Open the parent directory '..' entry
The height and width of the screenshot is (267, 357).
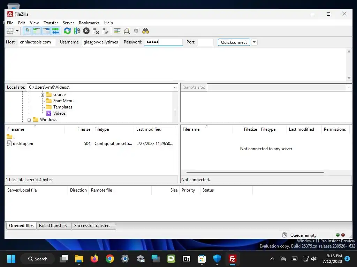pos(11,137)
